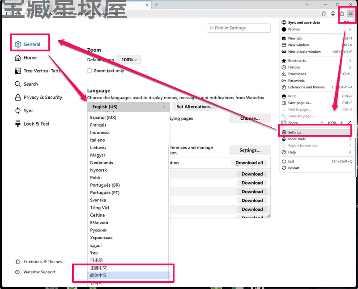
Task: Open the account profile icon in toolbar
Action: tap(333, 13)
